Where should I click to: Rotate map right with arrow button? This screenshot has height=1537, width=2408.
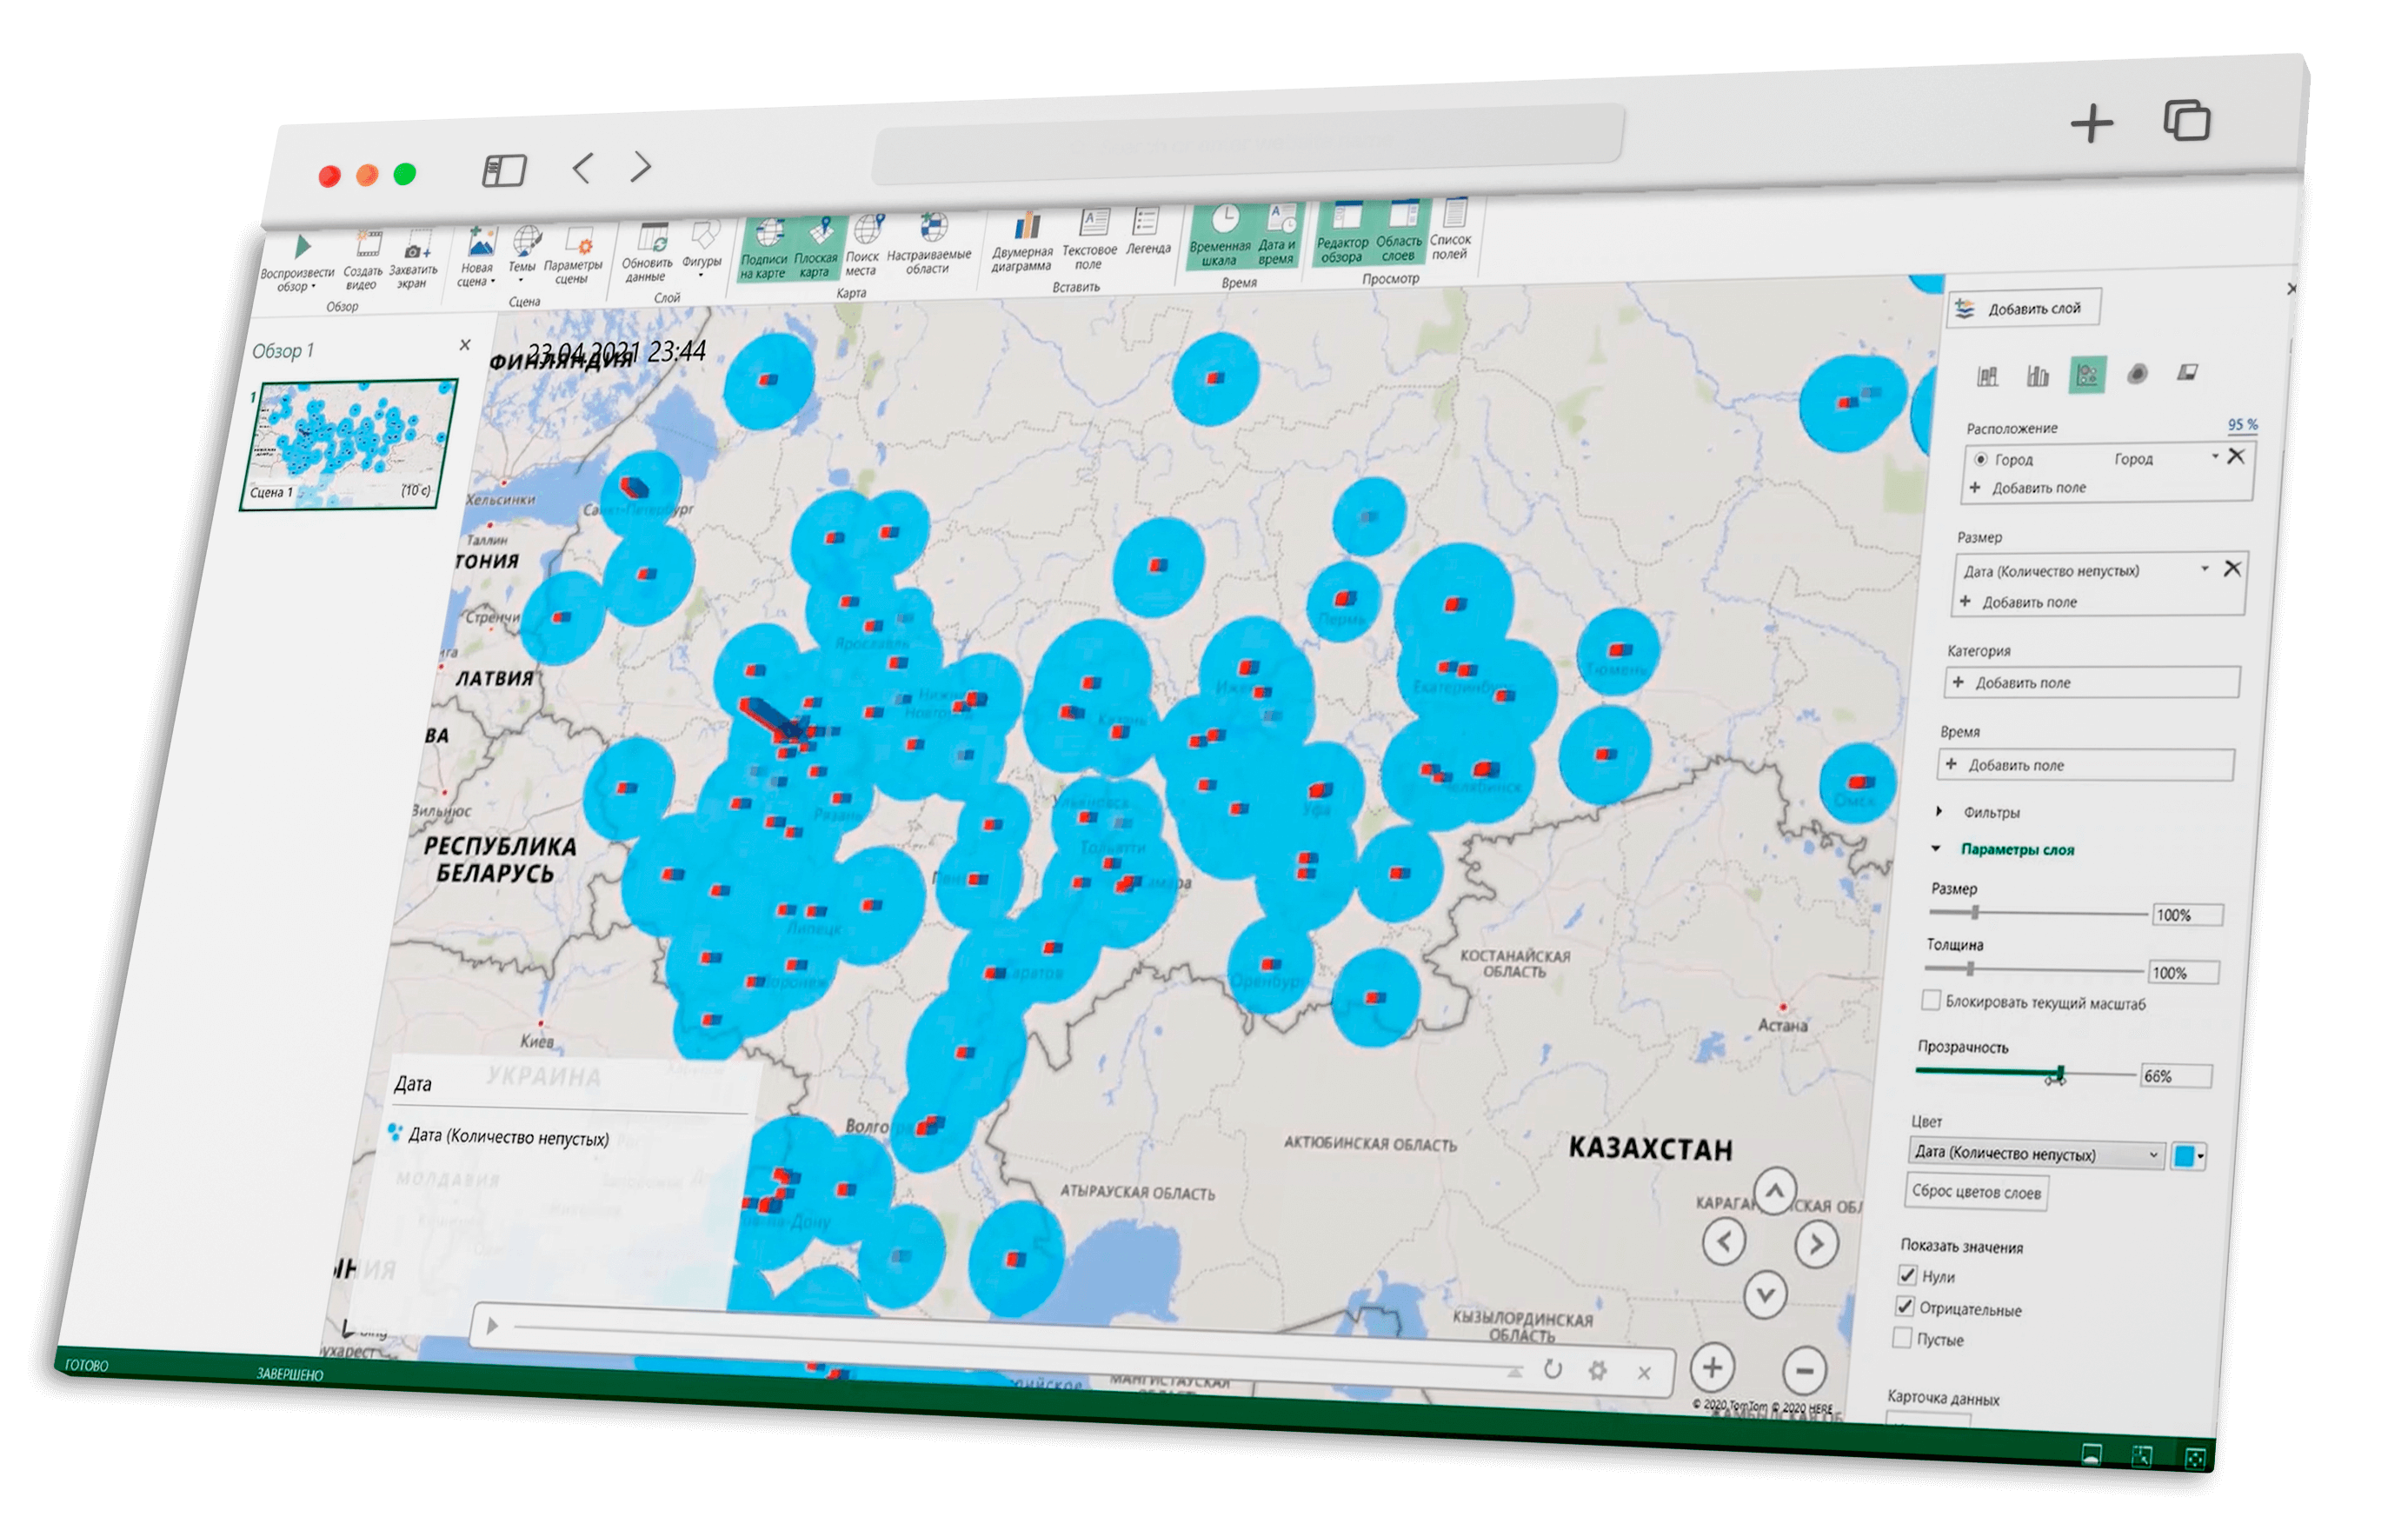[x=1816, y=1245]
